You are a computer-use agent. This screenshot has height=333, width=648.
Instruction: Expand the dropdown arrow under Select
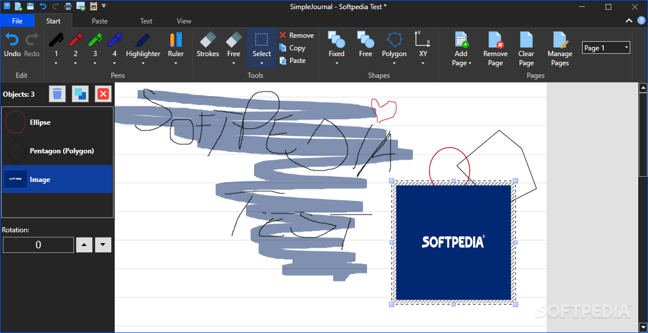[x=261, y=63]
